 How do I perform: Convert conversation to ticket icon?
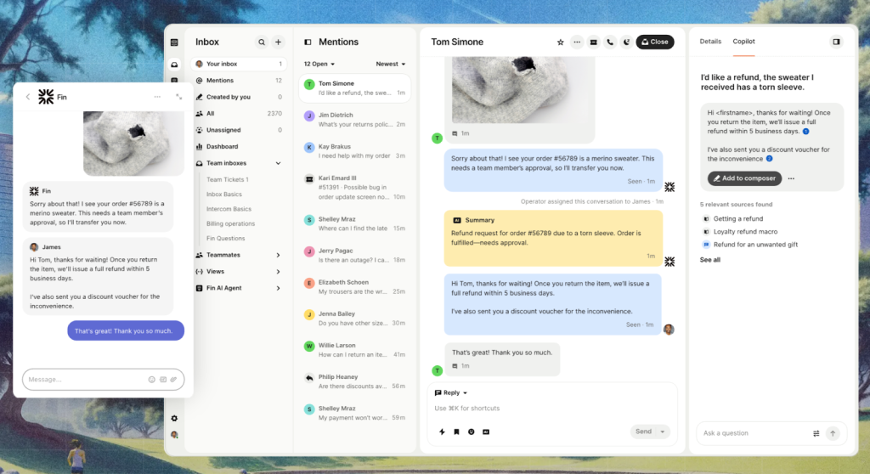594,42
